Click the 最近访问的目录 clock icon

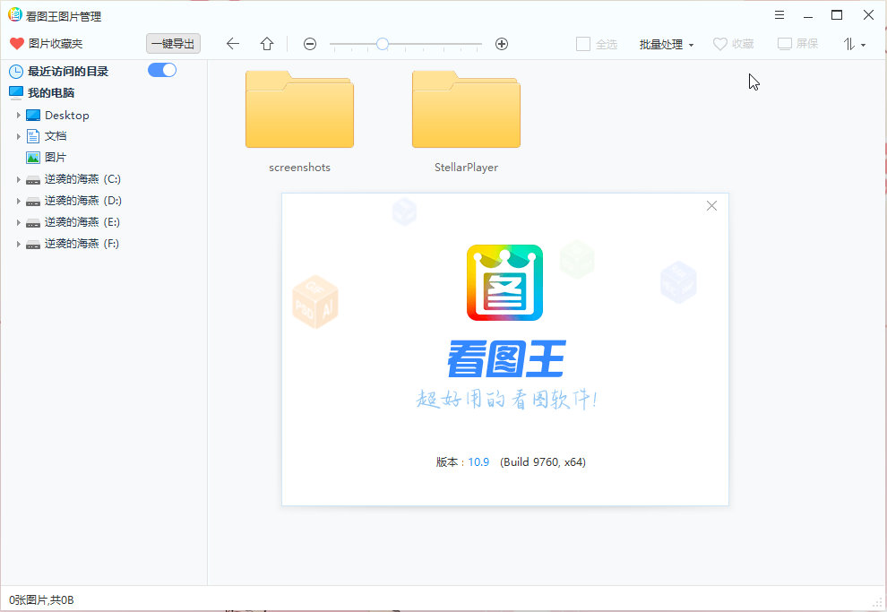(x=16, y=72)
